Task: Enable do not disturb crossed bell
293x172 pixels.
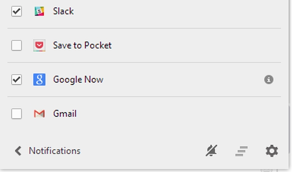Action: tap(211, 150)
